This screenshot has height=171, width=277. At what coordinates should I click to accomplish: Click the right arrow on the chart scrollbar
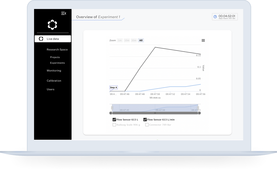point(199,113)
